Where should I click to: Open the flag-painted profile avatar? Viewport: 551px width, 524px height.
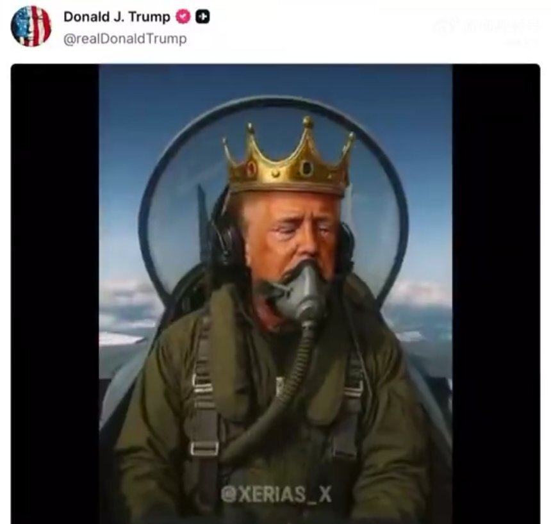pos(31,26)
